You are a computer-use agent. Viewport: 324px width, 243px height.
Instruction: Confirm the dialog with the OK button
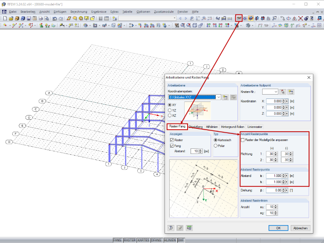pos(278,228)
